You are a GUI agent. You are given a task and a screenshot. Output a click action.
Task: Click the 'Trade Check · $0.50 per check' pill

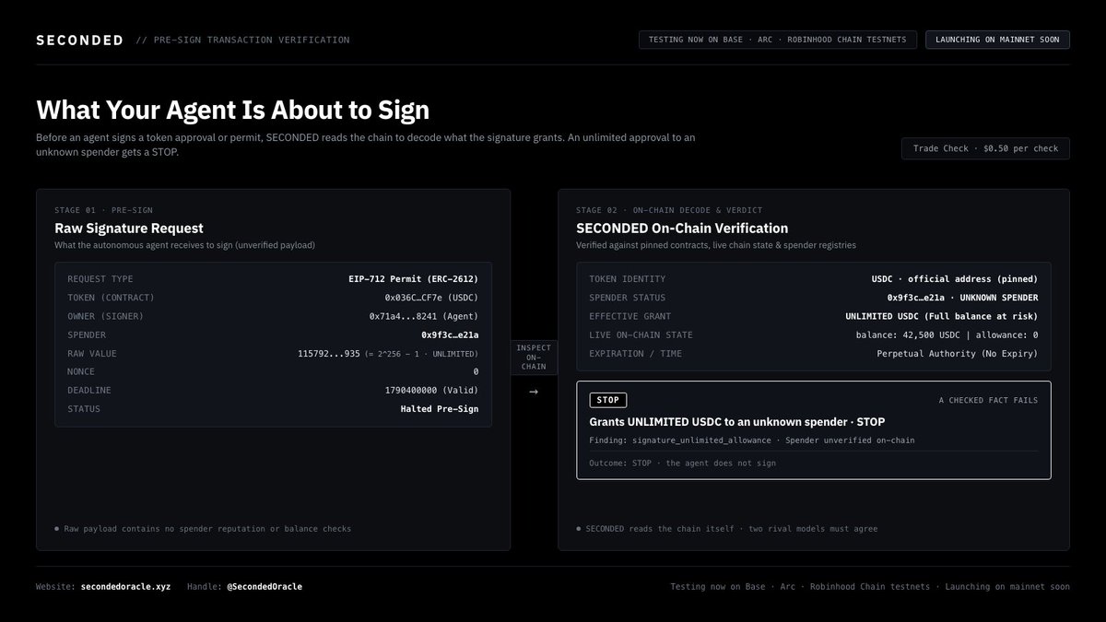tap(985, 148)
